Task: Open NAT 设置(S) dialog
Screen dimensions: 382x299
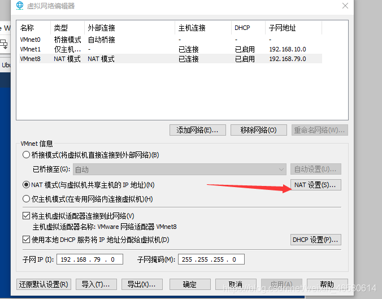Action: (x=315, y=185)
